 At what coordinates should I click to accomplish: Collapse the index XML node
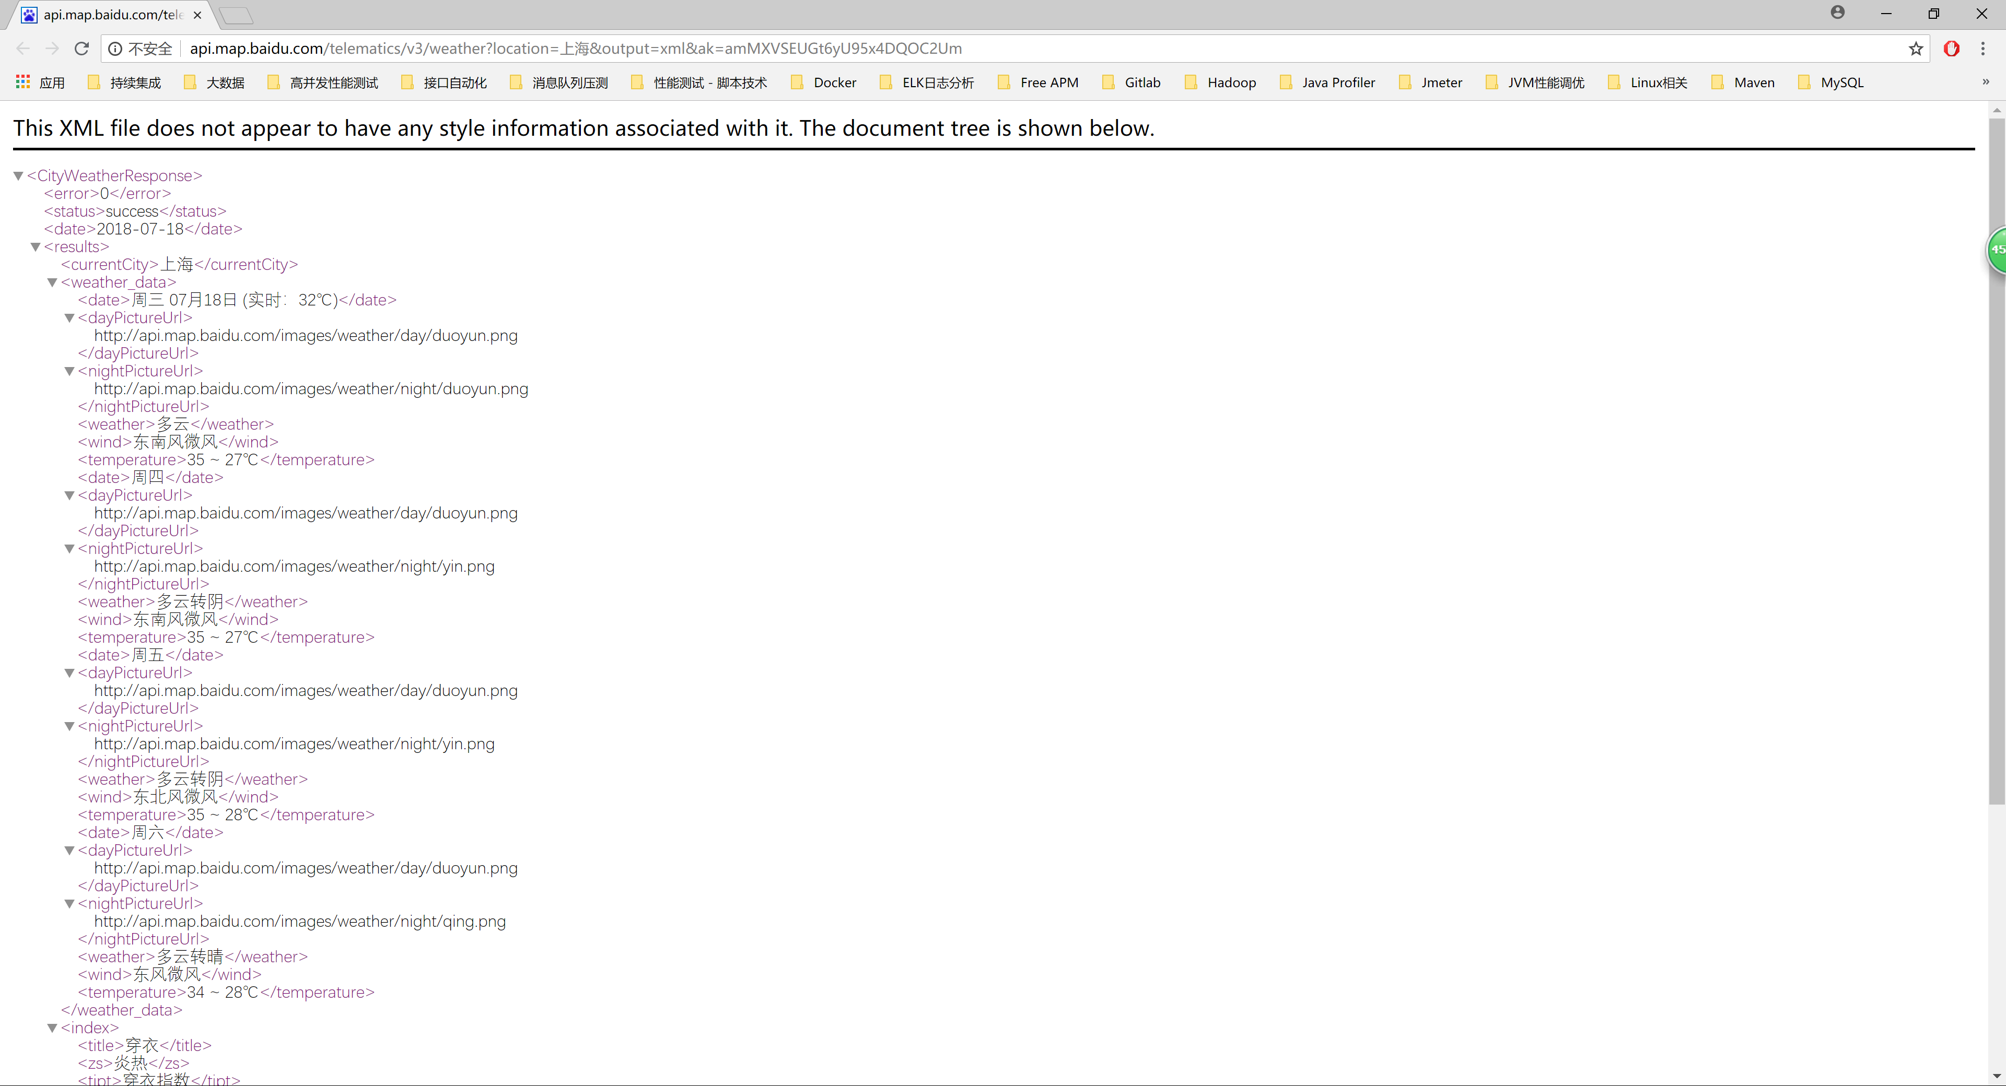[x=52, y=1028]
